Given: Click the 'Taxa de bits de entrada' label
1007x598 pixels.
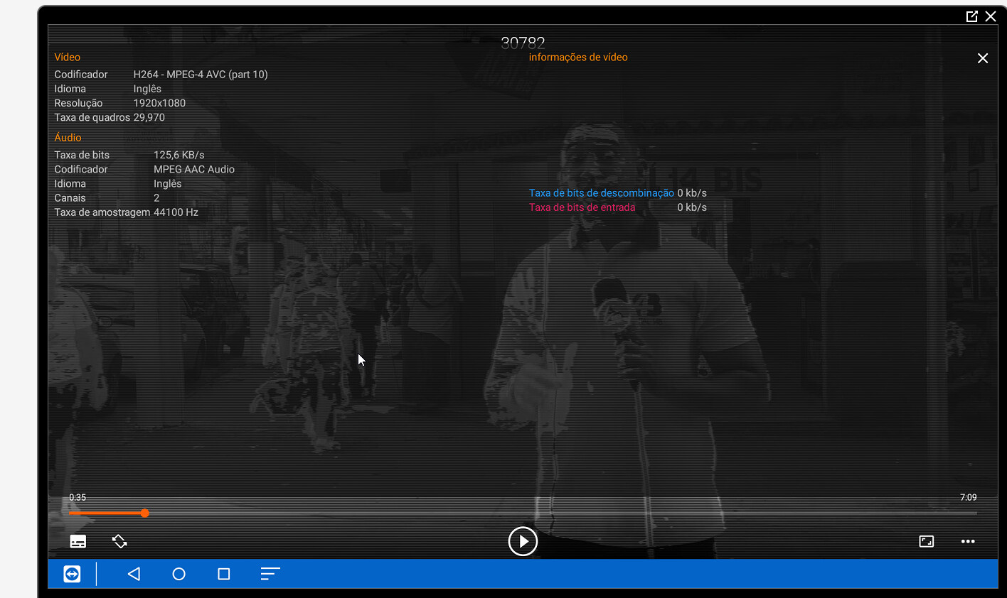Looking at the screenshot, I should coord(582,207).
